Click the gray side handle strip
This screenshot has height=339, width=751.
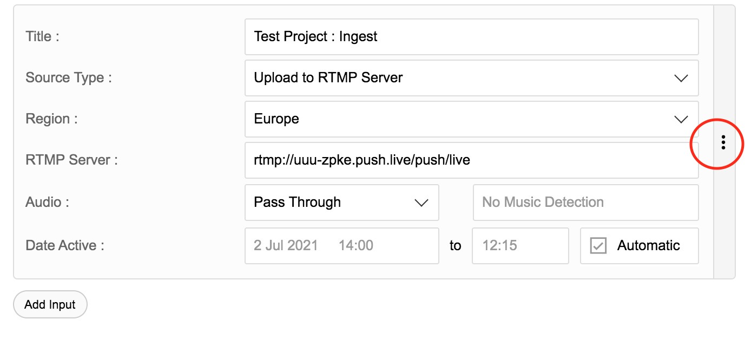[x=724, y=142]
